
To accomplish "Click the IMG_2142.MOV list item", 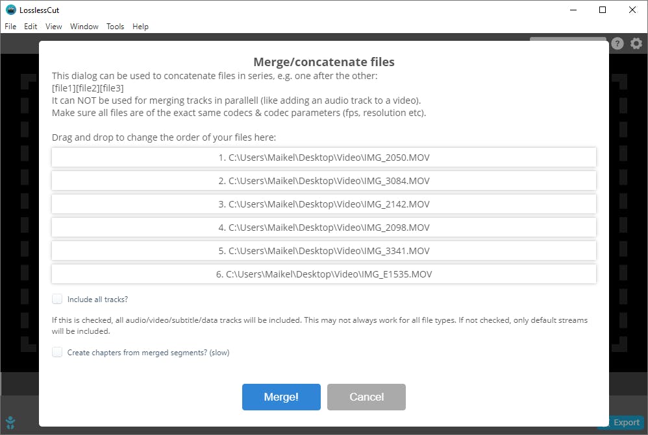I will click(x=323, y=204).
